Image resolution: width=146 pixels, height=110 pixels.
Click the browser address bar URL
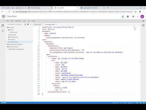(74, 12)
